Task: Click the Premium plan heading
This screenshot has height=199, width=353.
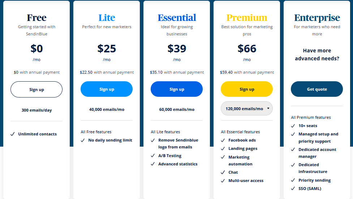Action: point(247,18)
